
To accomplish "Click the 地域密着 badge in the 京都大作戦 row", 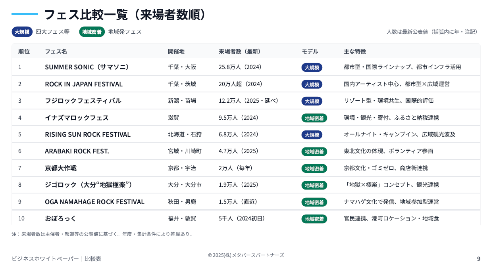I will (x=314, y=169).
